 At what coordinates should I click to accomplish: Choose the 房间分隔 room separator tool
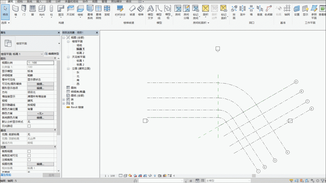[x=186, y=12]
